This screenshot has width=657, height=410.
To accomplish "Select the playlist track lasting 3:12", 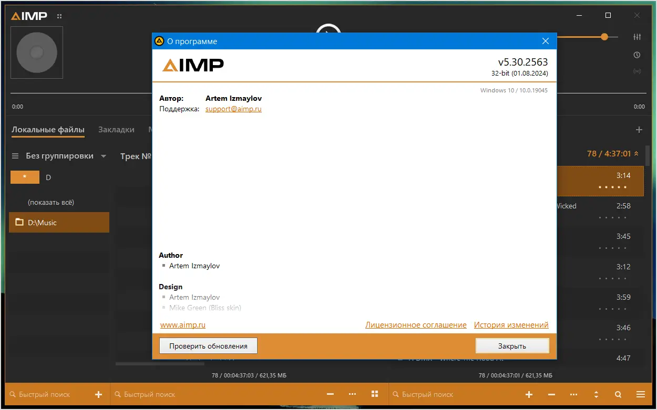I will 600,272.
